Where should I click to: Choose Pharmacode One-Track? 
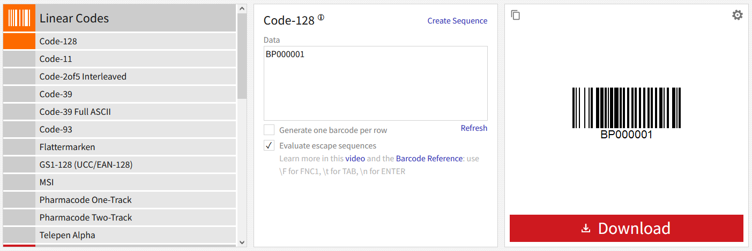[x=85, y=200]
